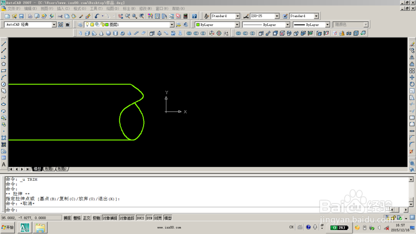
Task: Select the Cylinder solid tool
Action: [115, 33]
